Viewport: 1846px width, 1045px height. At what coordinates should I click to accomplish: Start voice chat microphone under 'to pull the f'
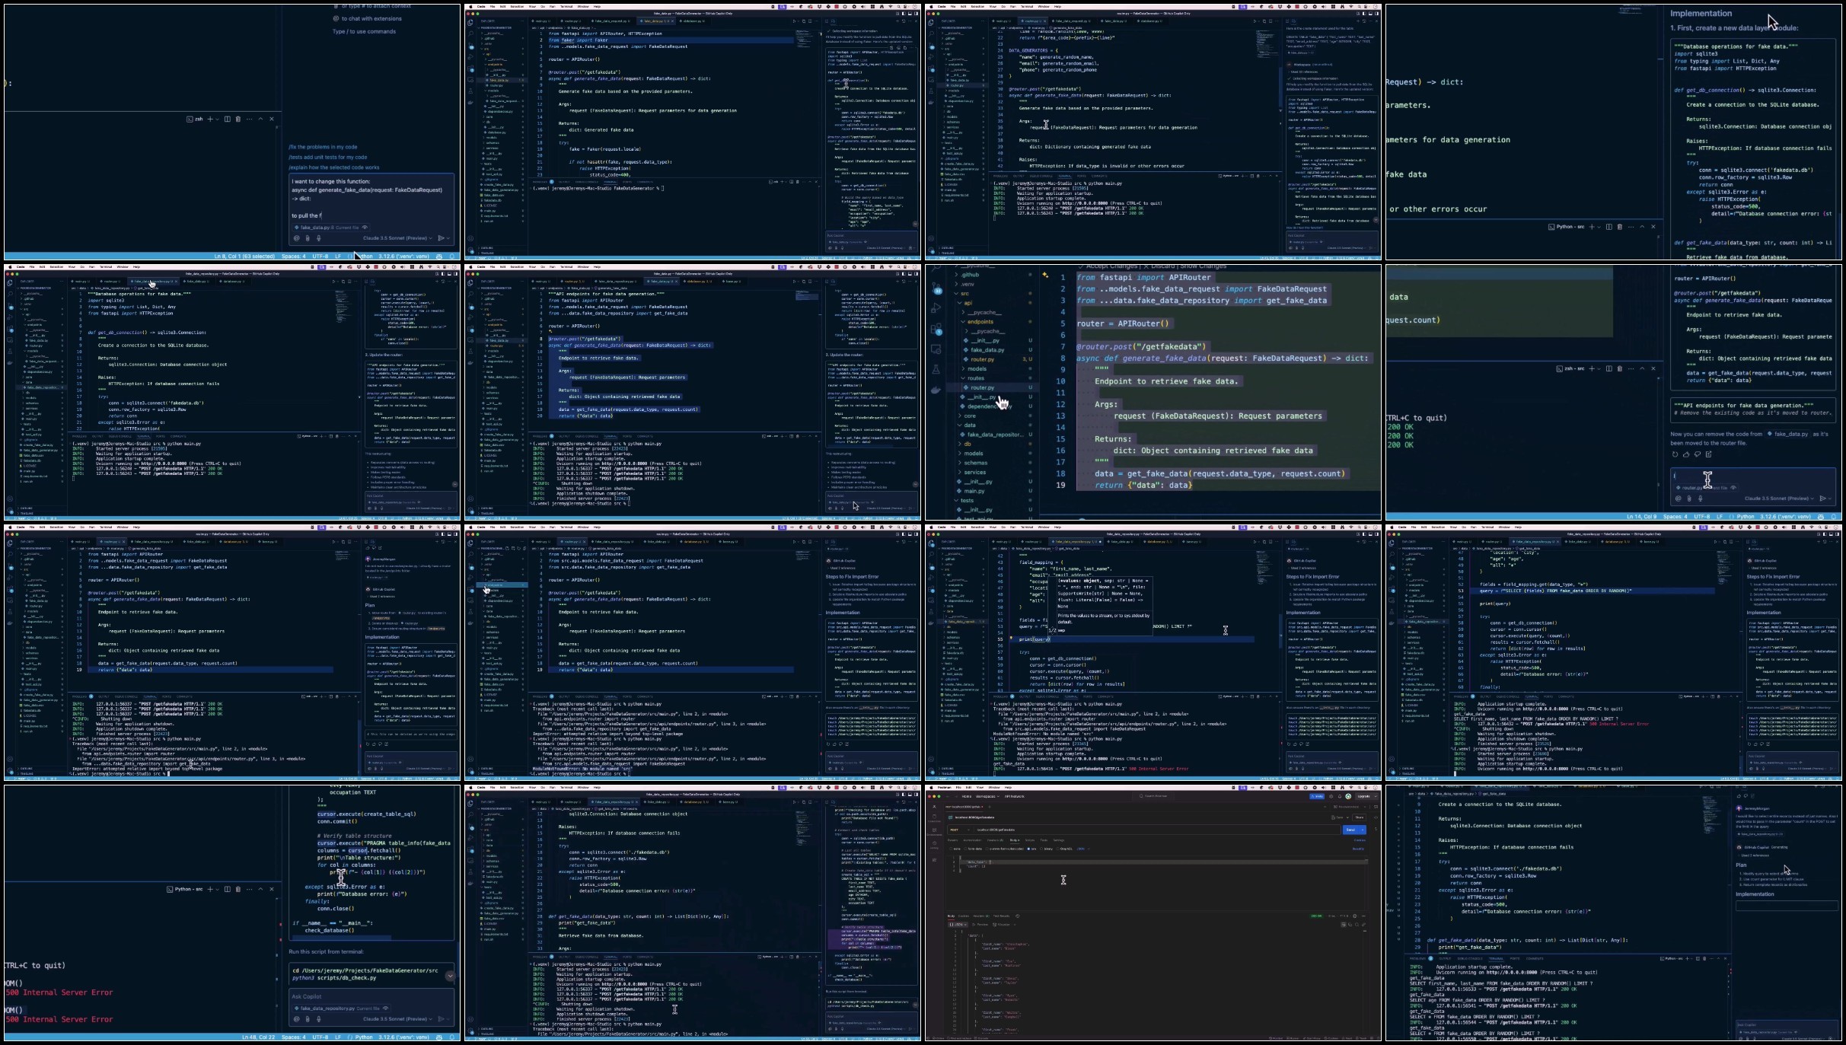[x=318, y=238]
